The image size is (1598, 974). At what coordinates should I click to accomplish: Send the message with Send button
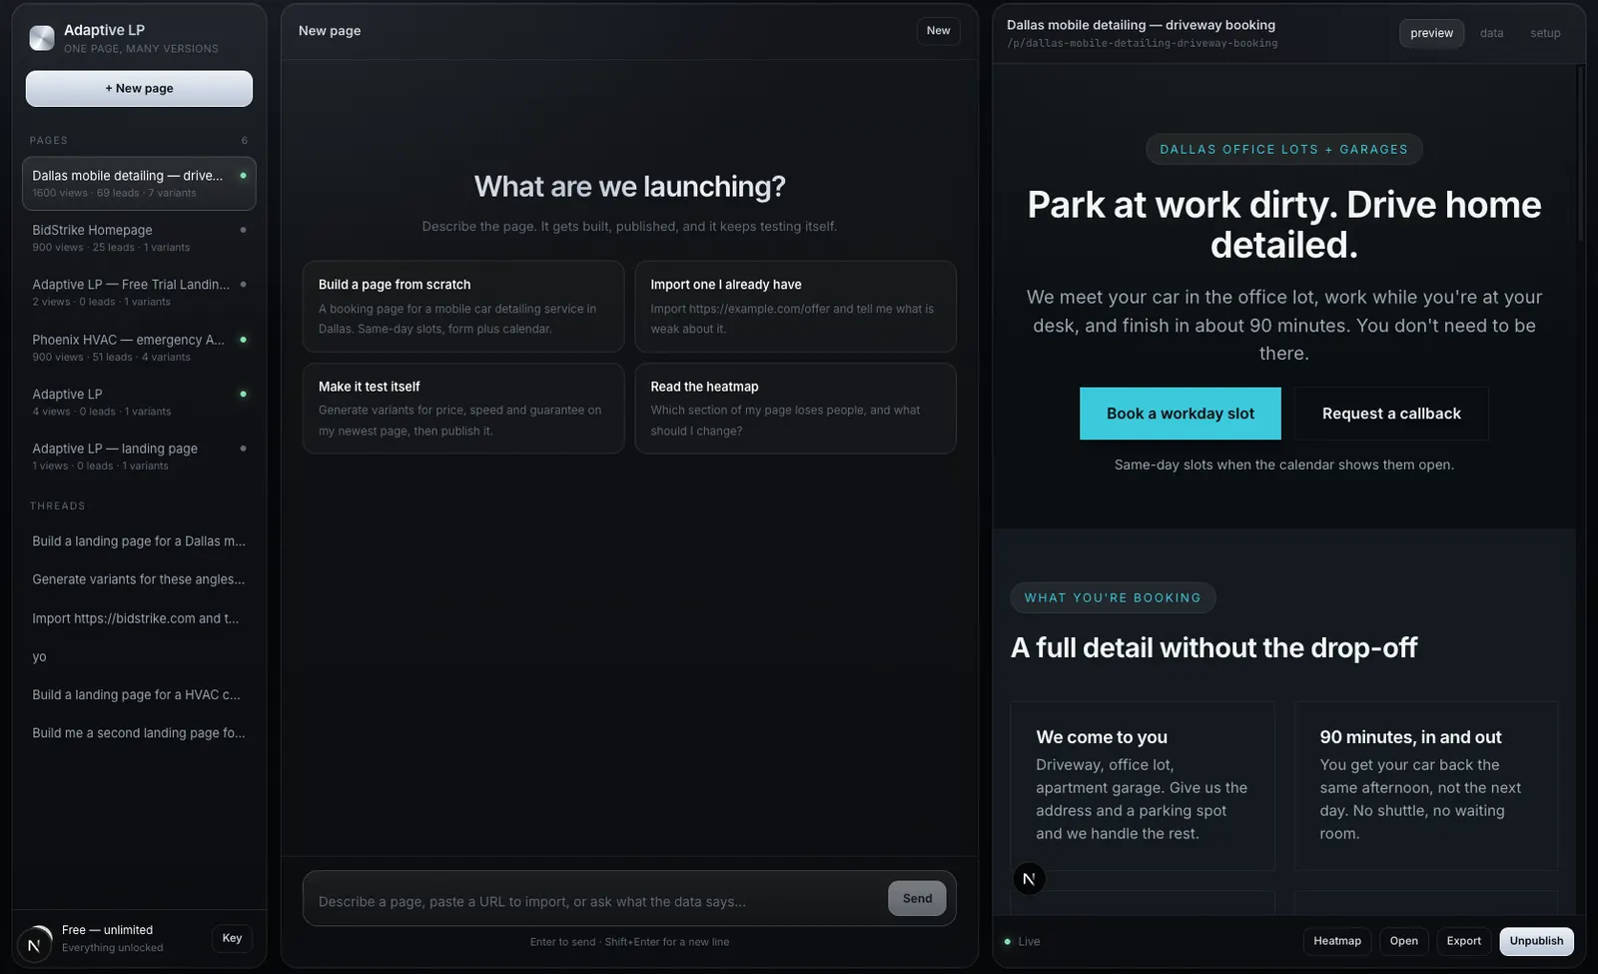click(917, 898)
